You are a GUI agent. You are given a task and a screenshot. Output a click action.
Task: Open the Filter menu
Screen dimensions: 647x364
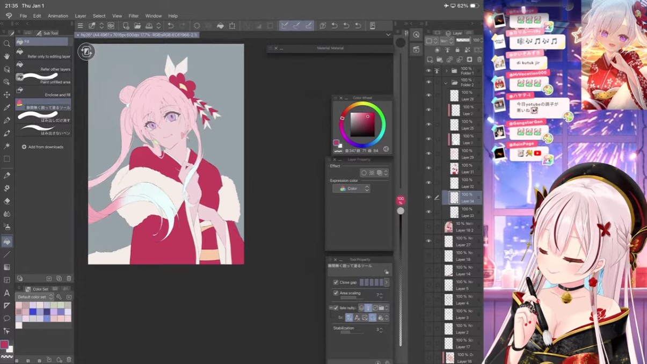click(133, 16)
